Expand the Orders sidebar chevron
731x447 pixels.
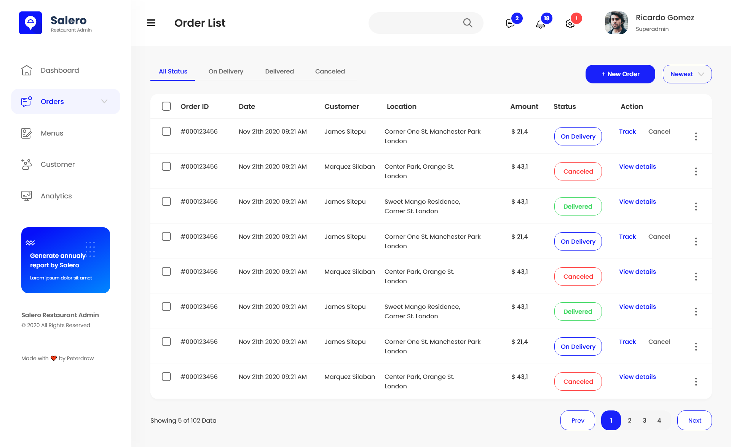click(x=104, y=101)
